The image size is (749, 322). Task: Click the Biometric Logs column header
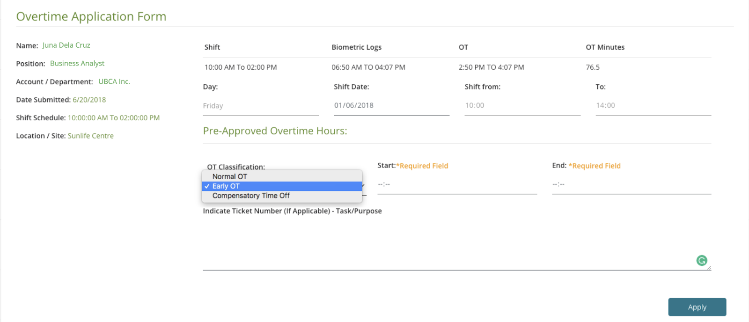[x=356, y=47]
